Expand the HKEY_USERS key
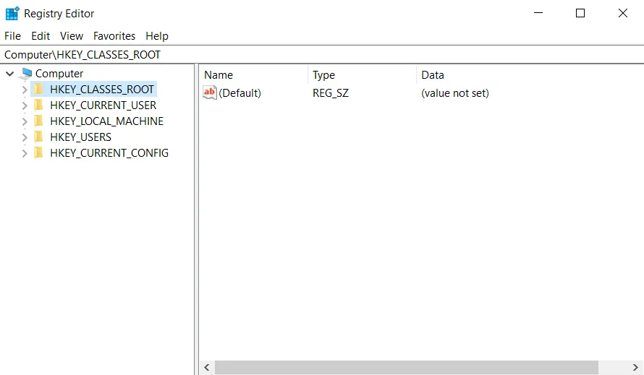This screenshot has height=375, width=644. [x=25, y=137]
